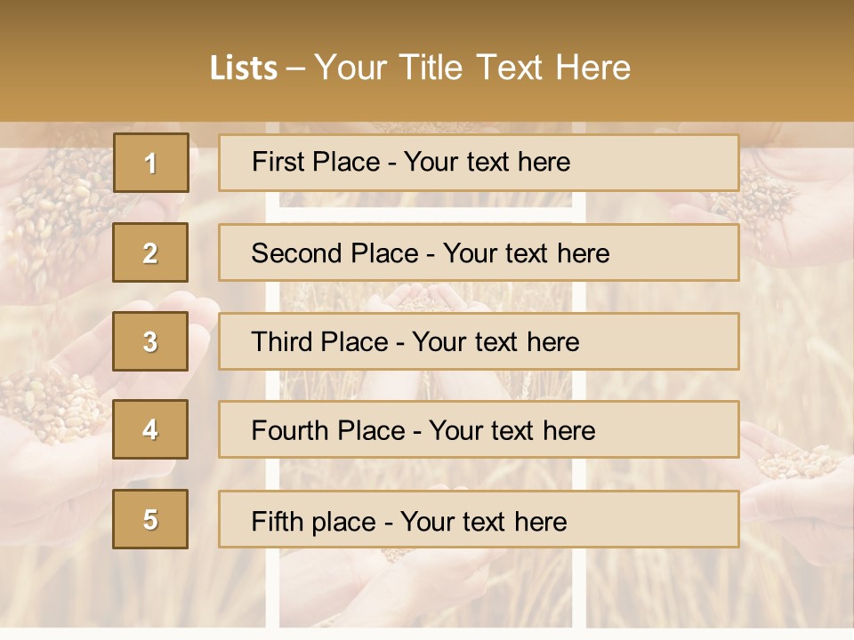Image resolution: width=854 pixels, height=640 pixels.
Task: Click the word Second in list
Action: [296, 253]
